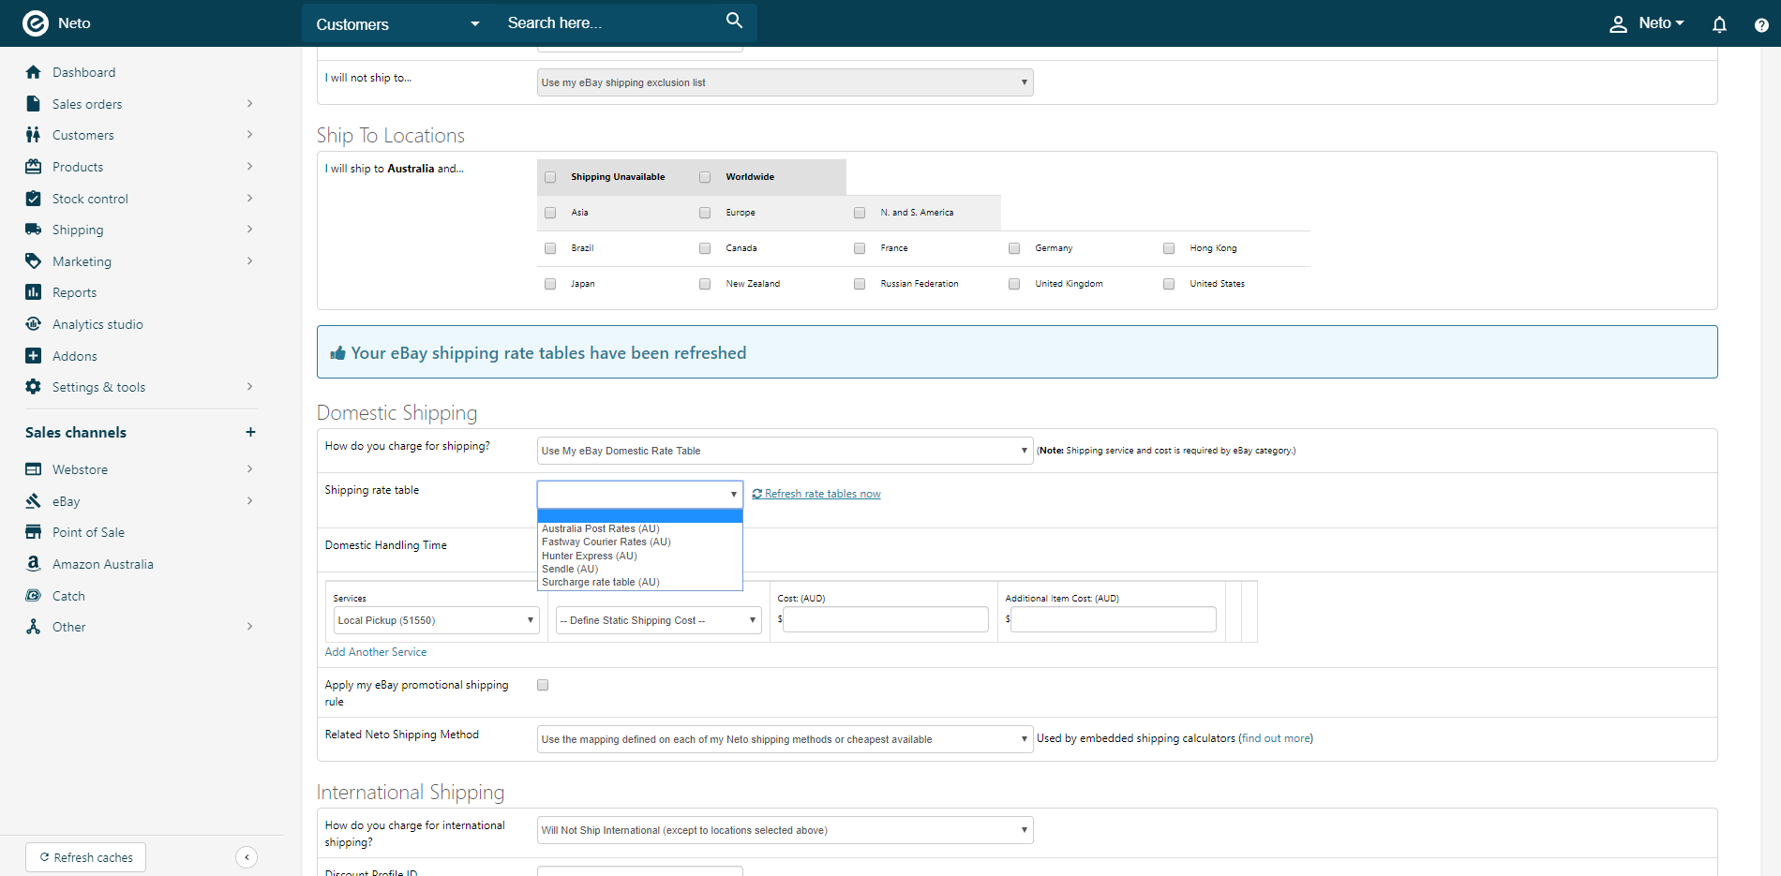Viewport: 1781px width, 876px height.
Task: Click the Refresh caches button
Action: point(85,857)
